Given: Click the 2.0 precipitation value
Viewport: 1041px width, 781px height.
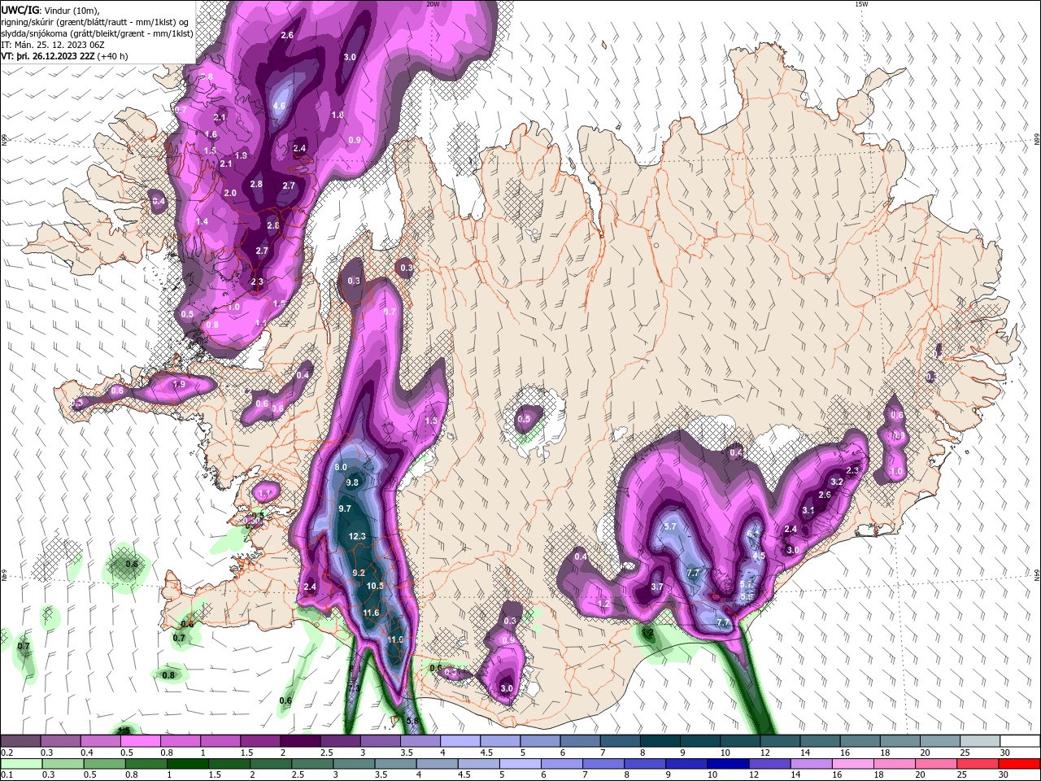Looking at the screenshot, I should coord(230,193).
